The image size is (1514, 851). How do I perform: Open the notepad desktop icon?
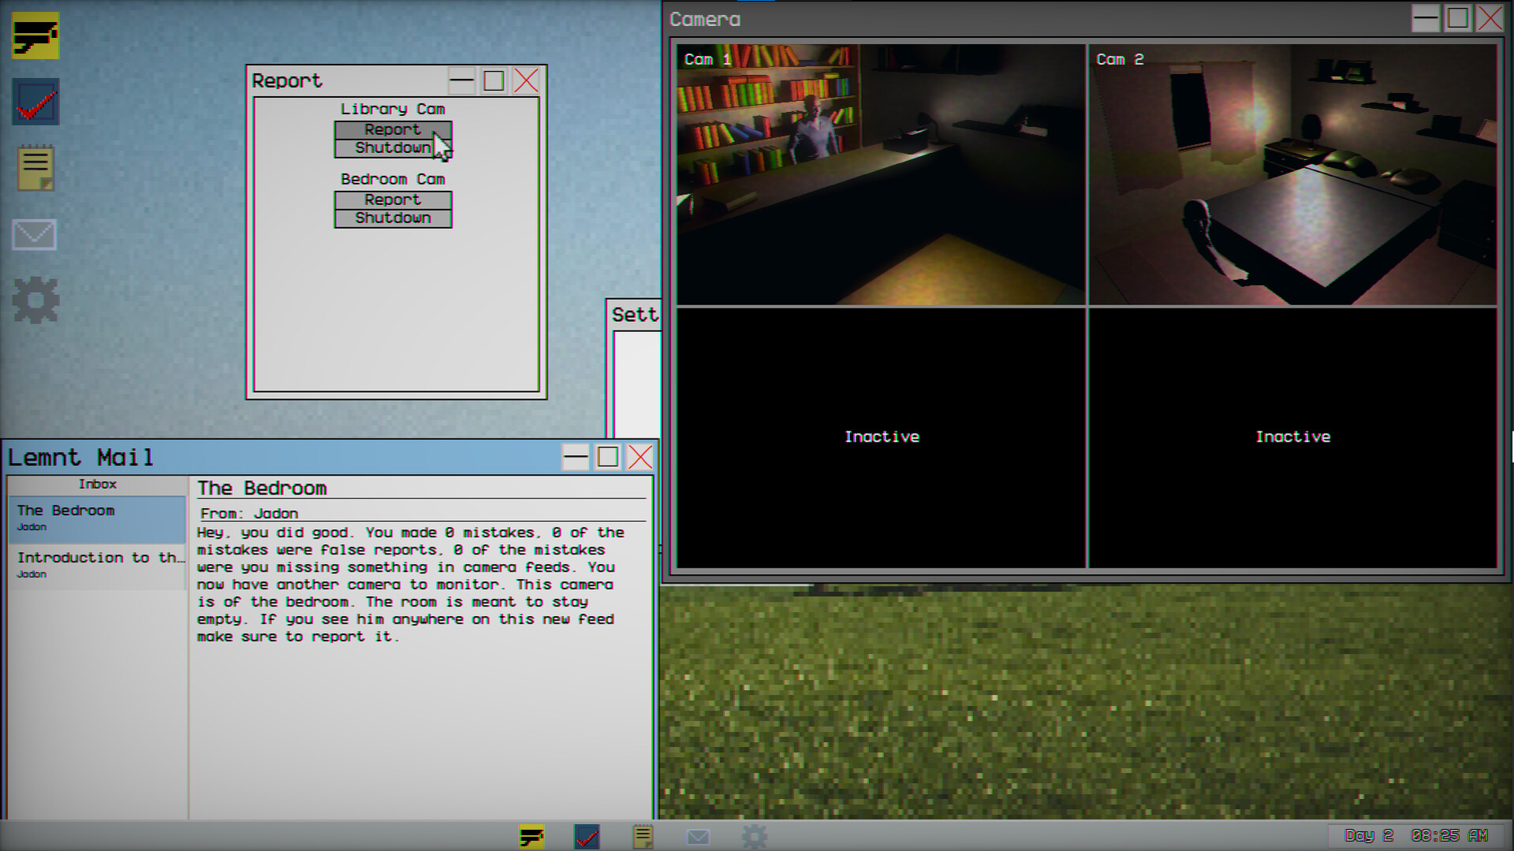35,167
